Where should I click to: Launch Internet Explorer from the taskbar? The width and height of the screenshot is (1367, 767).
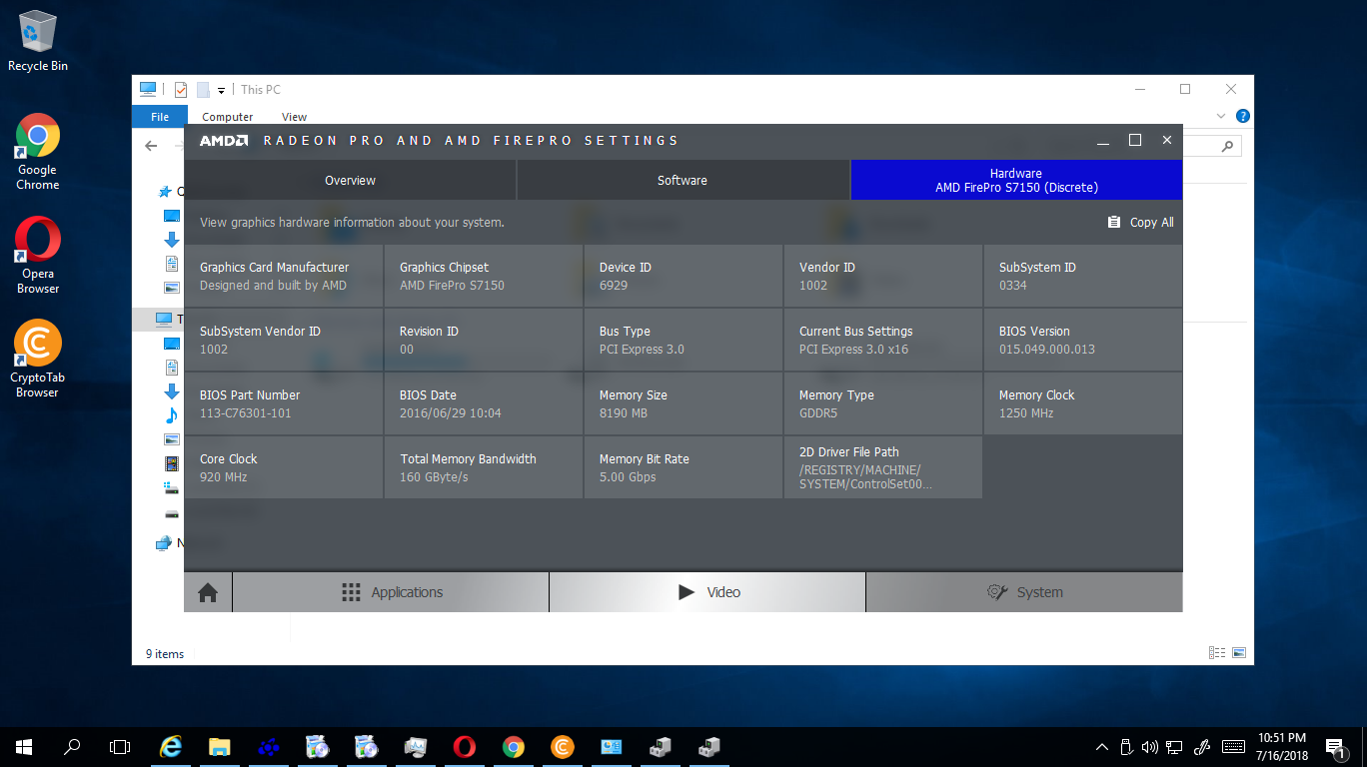[x=172, y=747]
